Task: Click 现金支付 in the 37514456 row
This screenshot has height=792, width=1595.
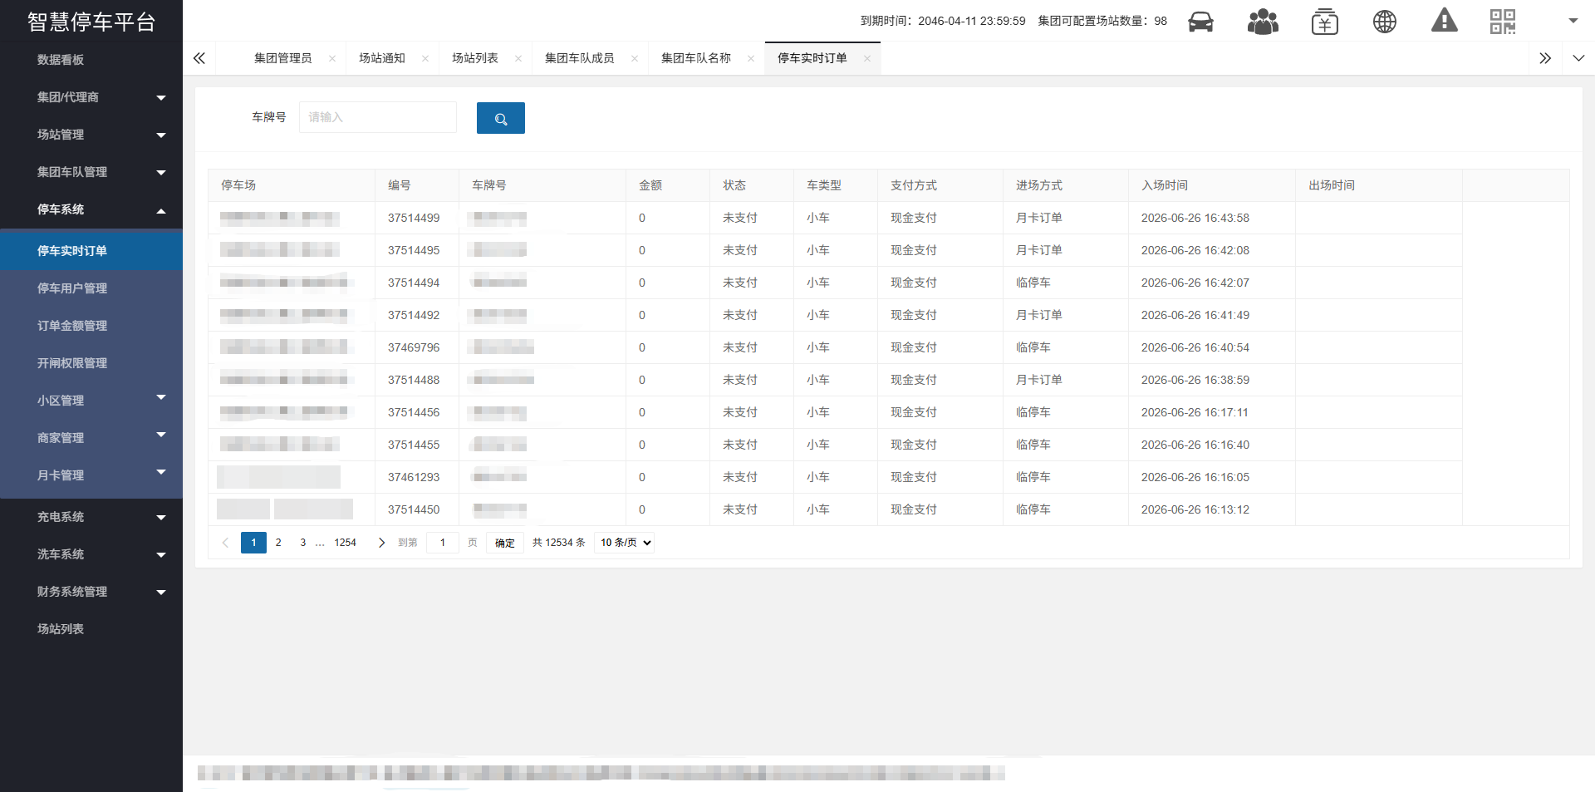Action: tap(914, 412)
